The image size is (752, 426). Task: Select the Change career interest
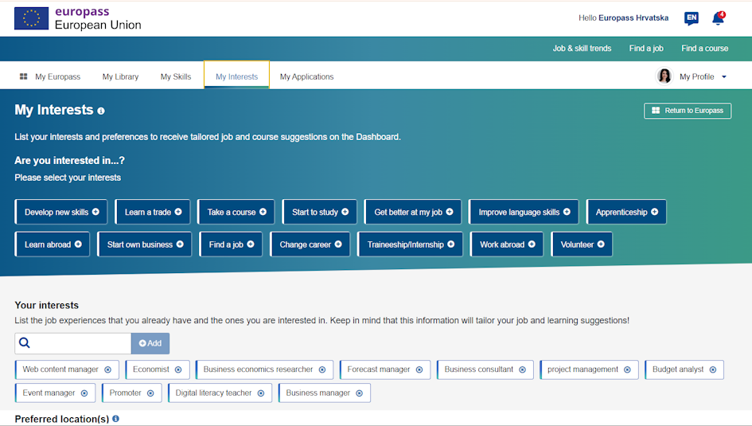point(310,244)
